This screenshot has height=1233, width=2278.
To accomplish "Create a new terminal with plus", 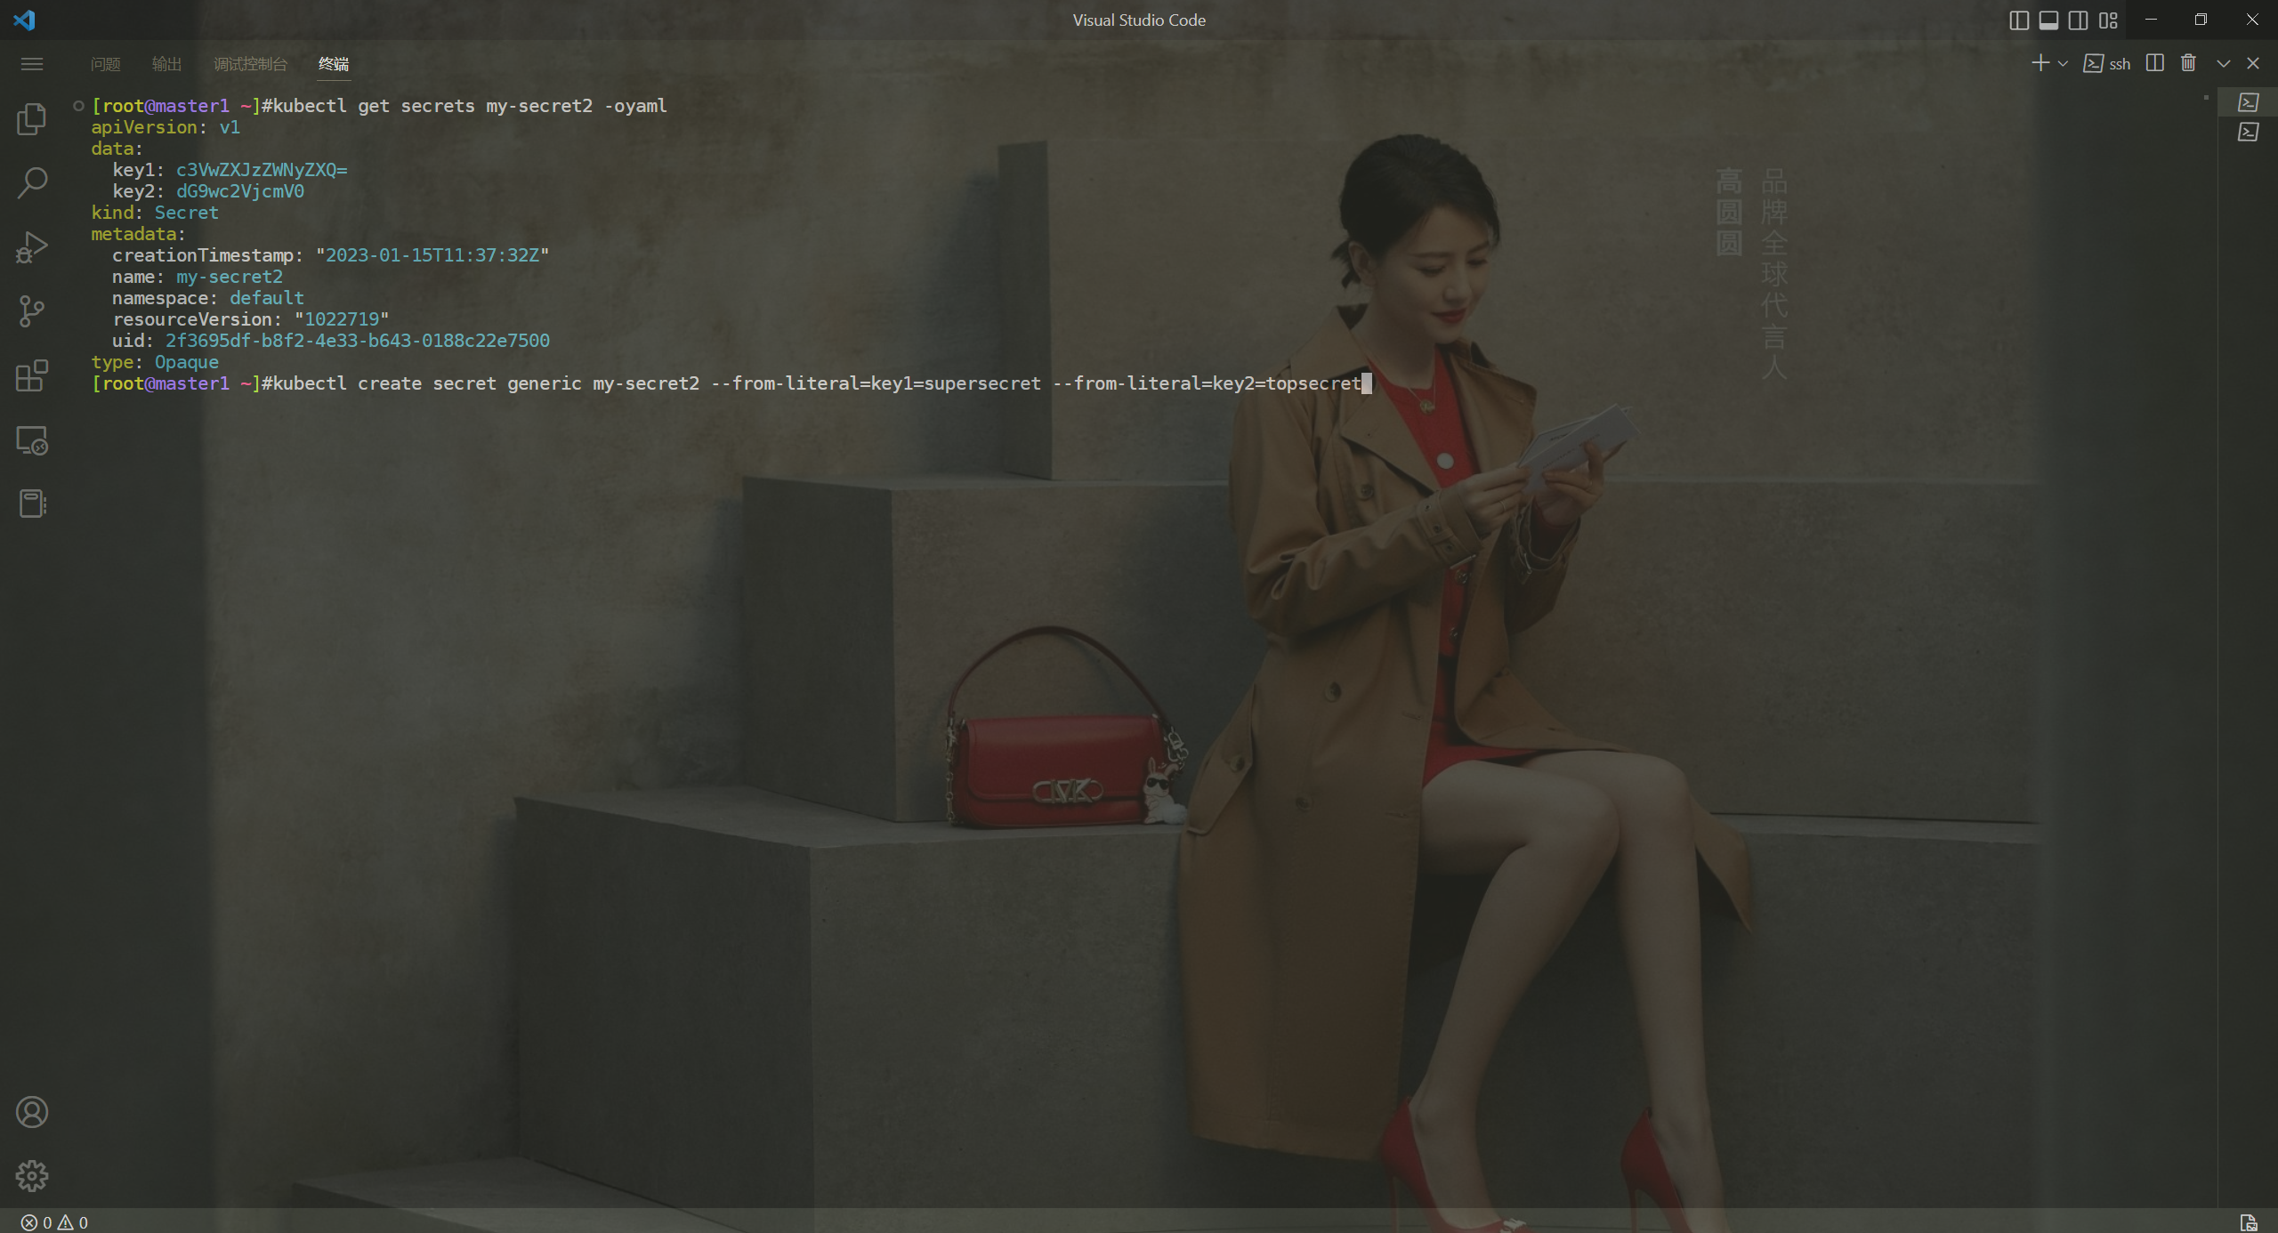I will pyautogui.click(x=2040, y=63).
